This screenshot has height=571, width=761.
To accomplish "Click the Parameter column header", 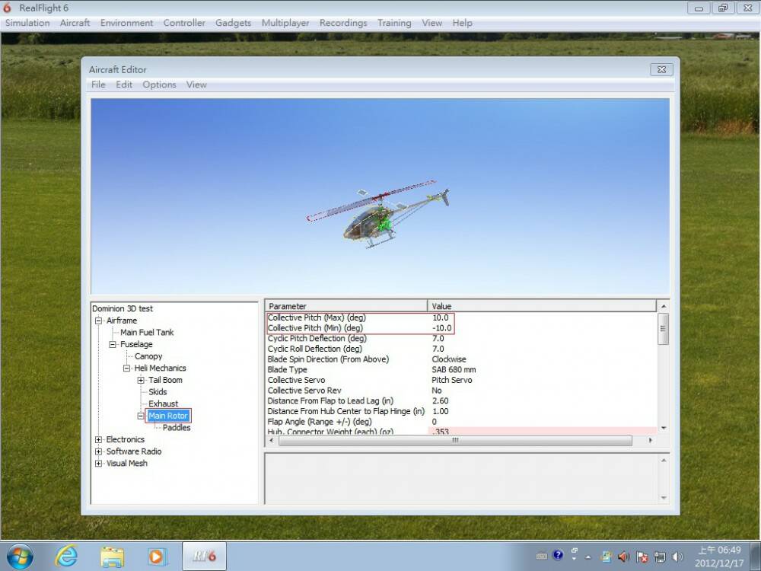I will pos(346,306).
